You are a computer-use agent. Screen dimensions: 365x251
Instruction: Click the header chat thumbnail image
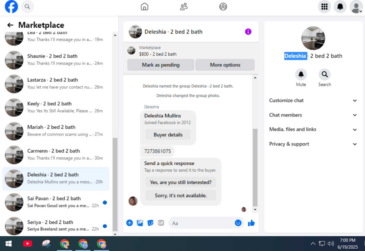(x=135, y=32)
